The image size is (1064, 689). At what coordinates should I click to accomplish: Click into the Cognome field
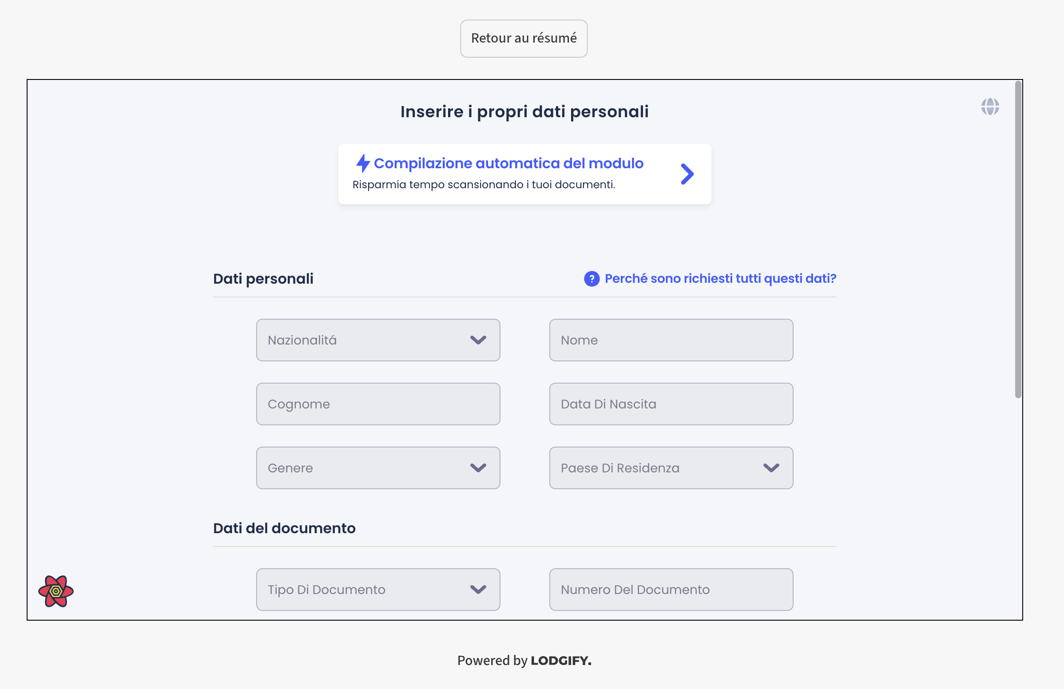378,404
